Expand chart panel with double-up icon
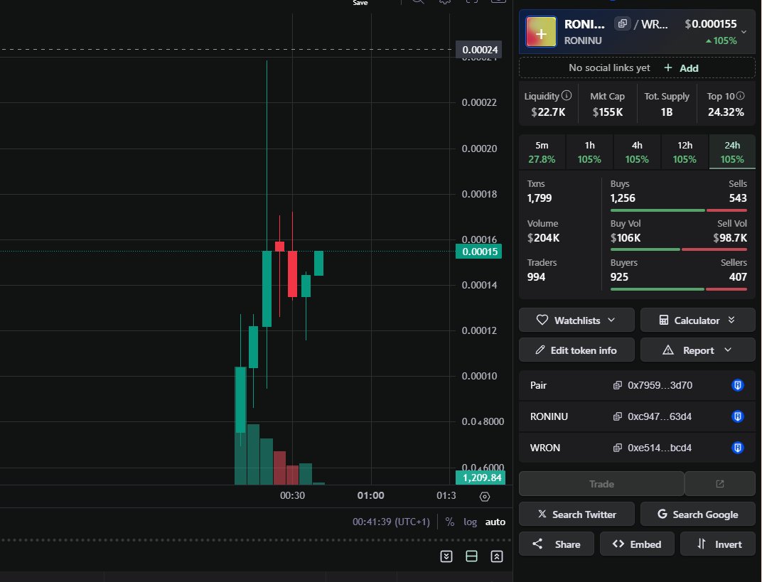This screenshot has width=762, height=582. (497, 556)
